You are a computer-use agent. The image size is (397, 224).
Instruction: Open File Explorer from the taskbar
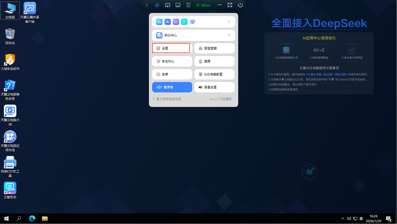[45, 219]
